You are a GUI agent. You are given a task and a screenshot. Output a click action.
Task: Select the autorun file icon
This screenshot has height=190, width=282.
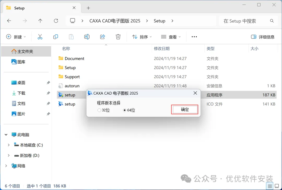coord(61,86)
